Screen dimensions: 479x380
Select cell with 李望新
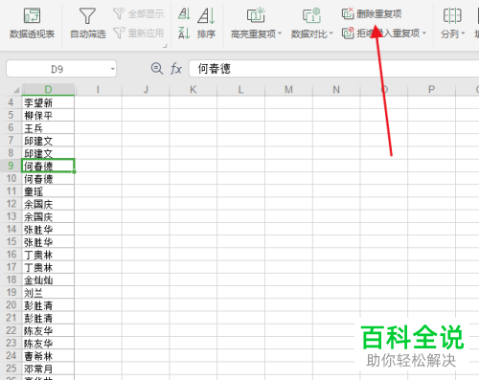coord(48,102)
